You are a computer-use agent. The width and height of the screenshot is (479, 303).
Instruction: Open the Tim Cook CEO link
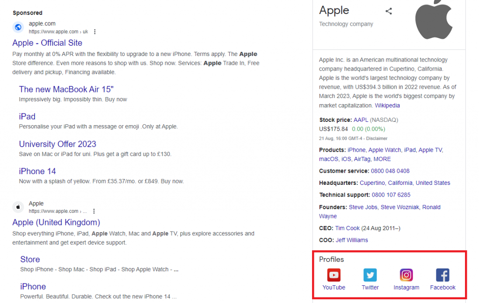click(x=348, y=228)
